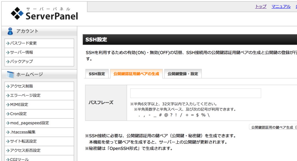Open エラーページ設定
The height and width of the screenshot is (161, 297).
(39, 95)
